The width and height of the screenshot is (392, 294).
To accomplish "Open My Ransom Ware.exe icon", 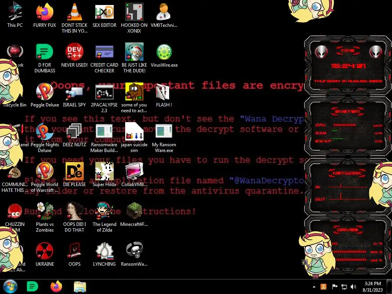I will (164, 137).
